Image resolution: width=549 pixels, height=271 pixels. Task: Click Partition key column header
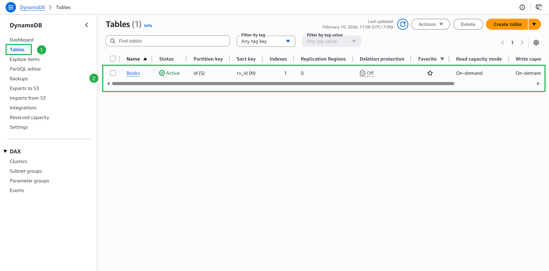[208, 59]
